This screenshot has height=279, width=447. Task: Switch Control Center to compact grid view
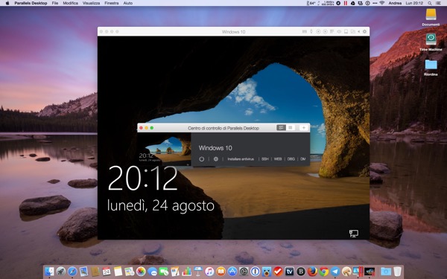point(291,128)
